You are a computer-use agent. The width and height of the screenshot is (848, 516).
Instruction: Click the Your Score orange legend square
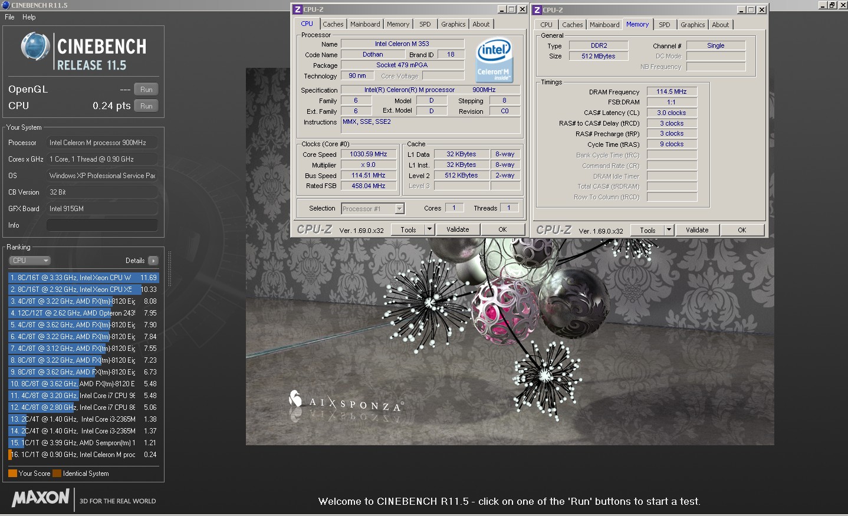click(x=12, y=474)
